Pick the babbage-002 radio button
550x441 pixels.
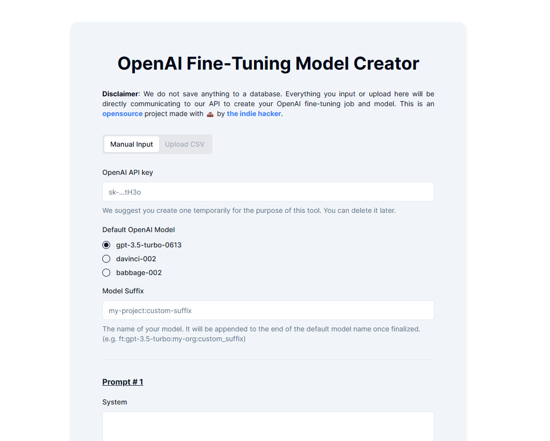pos(106,273)
